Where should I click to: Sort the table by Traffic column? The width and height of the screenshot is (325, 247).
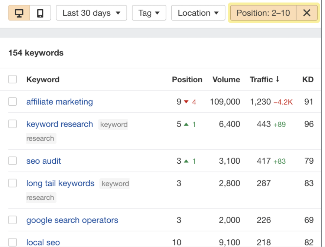[x=264, y=79]
